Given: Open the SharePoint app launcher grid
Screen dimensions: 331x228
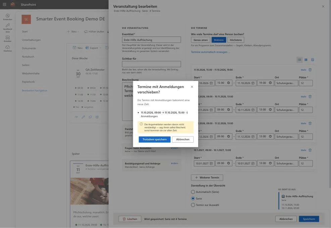Looking at the screenshot, I should (x=4, y=4).
